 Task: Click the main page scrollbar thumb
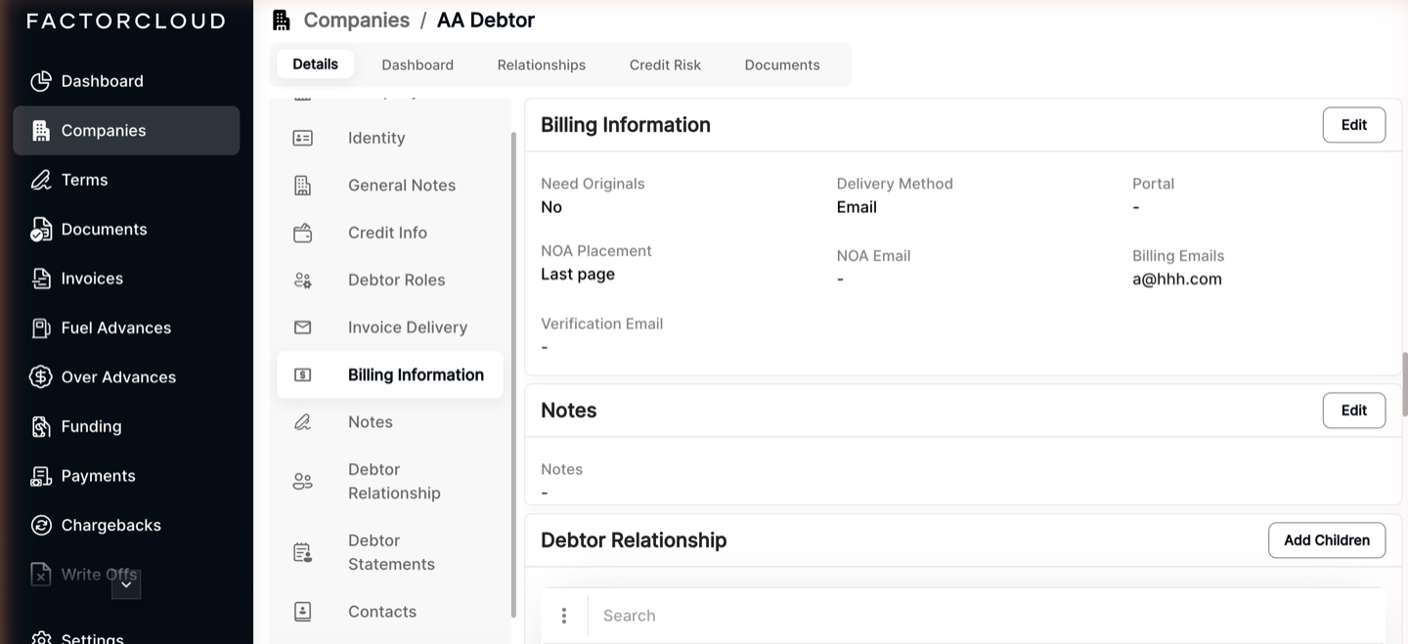point(1404,385)
